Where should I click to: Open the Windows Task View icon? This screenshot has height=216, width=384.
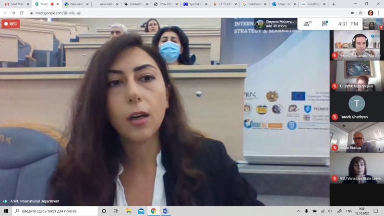tap(116, 211)
